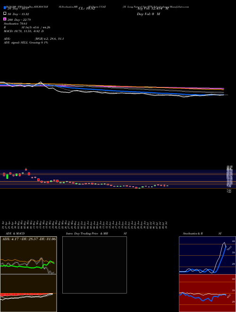This screenshot has height=312, width=236.
Task: Click the '(MGR) 4.2, 28.6, 31.1' ADX values
Action: click(49, 39)
